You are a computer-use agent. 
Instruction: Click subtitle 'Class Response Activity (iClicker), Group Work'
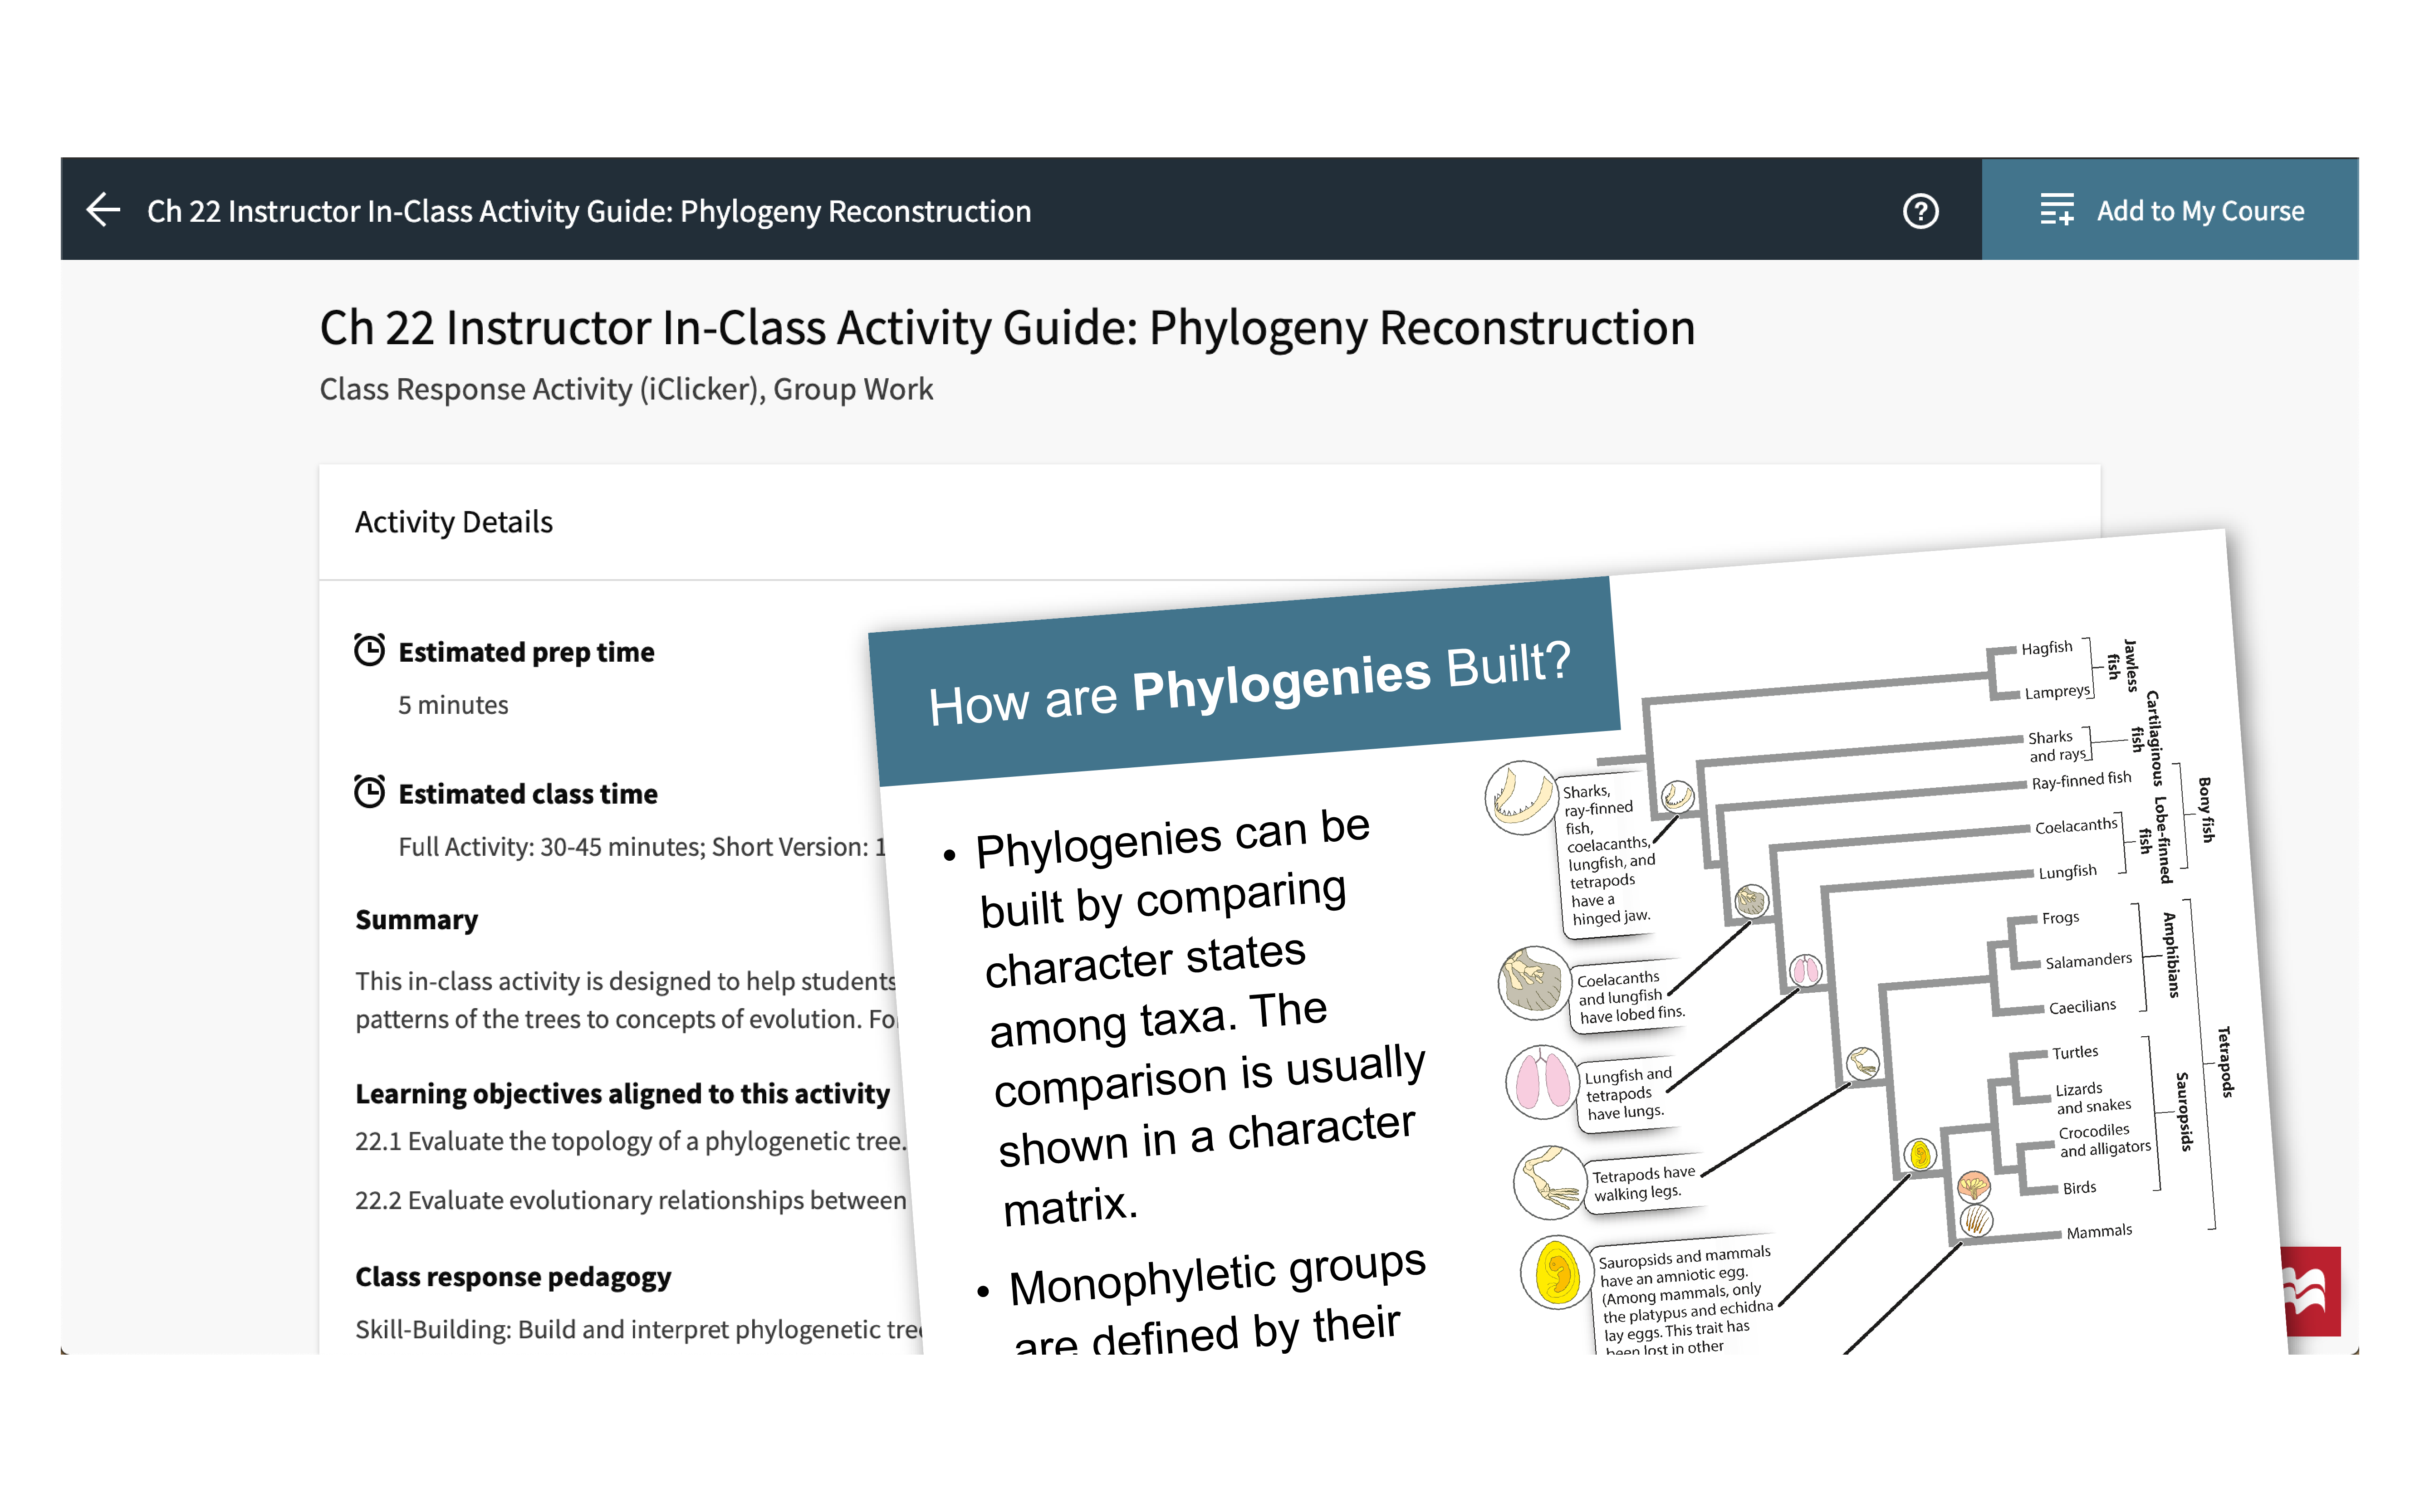point(625,389)
